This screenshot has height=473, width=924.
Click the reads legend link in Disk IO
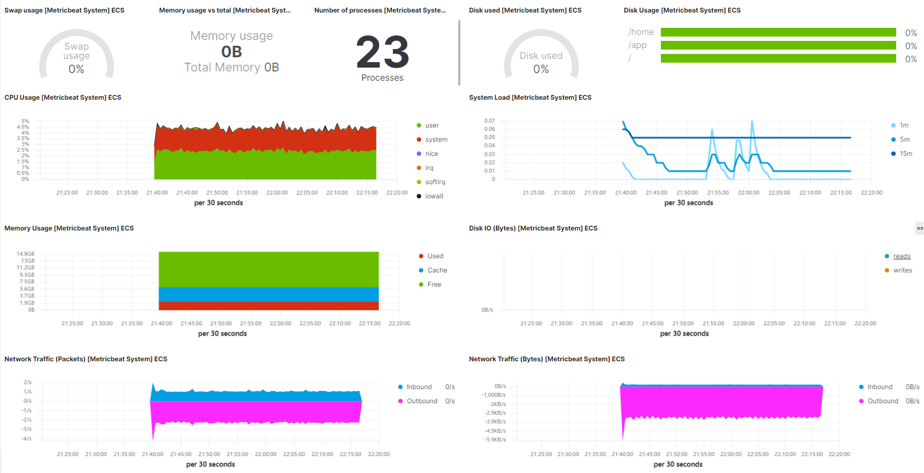coord(902,256)
